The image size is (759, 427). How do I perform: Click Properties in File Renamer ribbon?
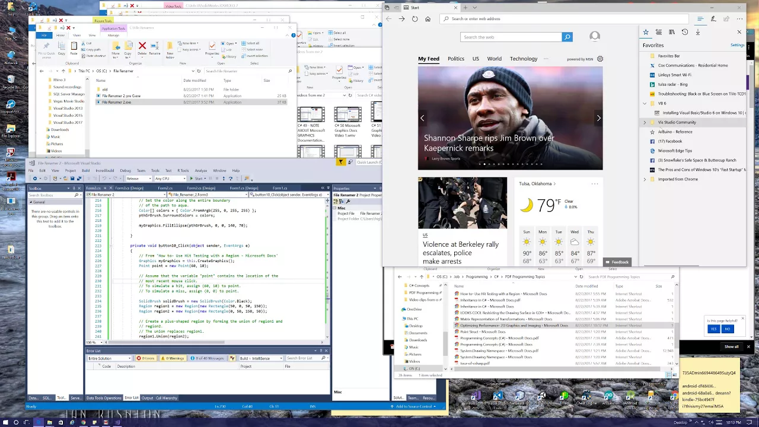212,49
